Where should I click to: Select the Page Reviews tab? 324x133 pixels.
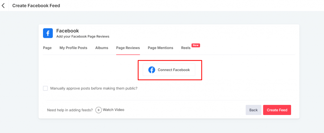pyautogui.click(x=128, y=48)
